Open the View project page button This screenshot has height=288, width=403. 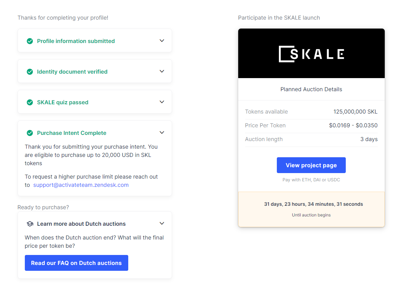[311, 165]
